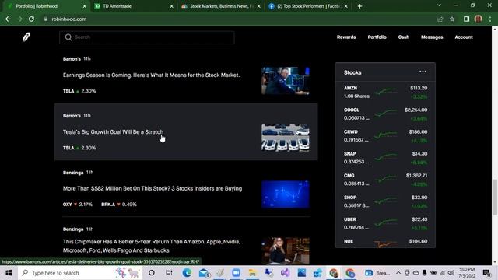The height and width of the screenshot is (280, 498).
Task: Open the Mail app from taskbar
Action: [x=204, y=273]
